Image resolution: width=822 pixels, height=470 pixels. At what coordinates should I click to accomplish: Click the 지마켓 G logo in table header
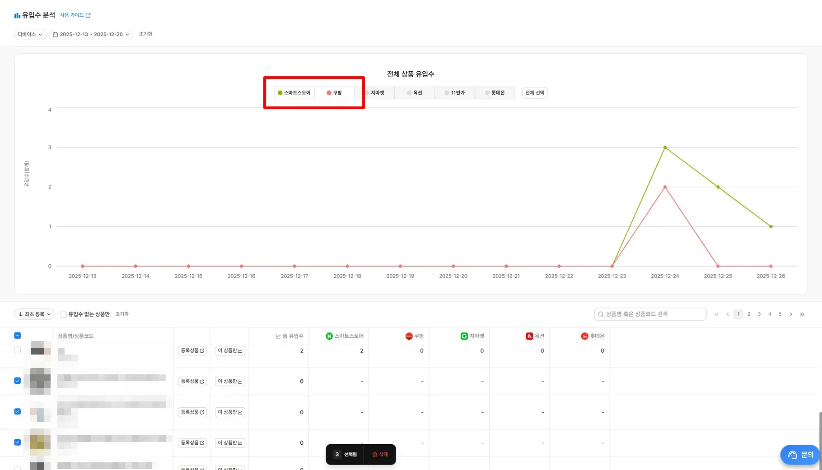point(464,336)
